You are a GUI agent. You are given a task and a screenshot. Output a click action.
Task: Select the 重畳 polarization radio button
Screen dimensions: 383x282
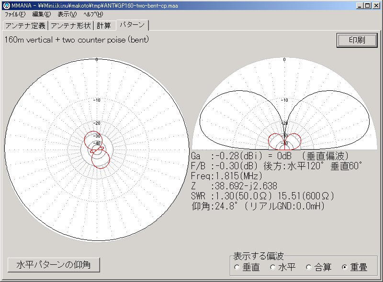pos(345,268)
